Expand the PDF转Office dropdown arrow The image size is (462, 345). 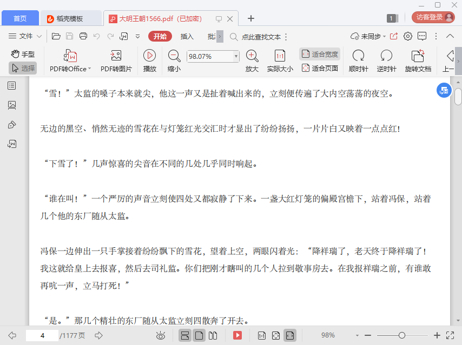(x=90, y=69)
